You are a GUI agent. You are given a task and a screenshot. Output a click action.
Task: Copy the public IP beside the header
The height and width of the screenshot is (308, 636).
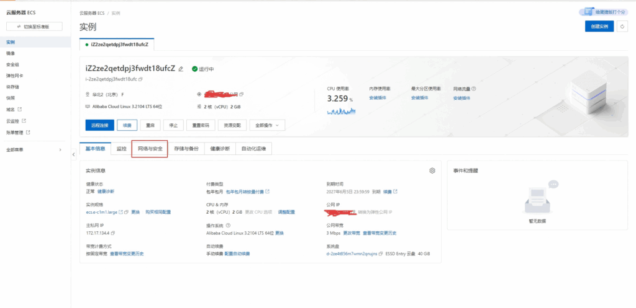[x=242, y=94]
